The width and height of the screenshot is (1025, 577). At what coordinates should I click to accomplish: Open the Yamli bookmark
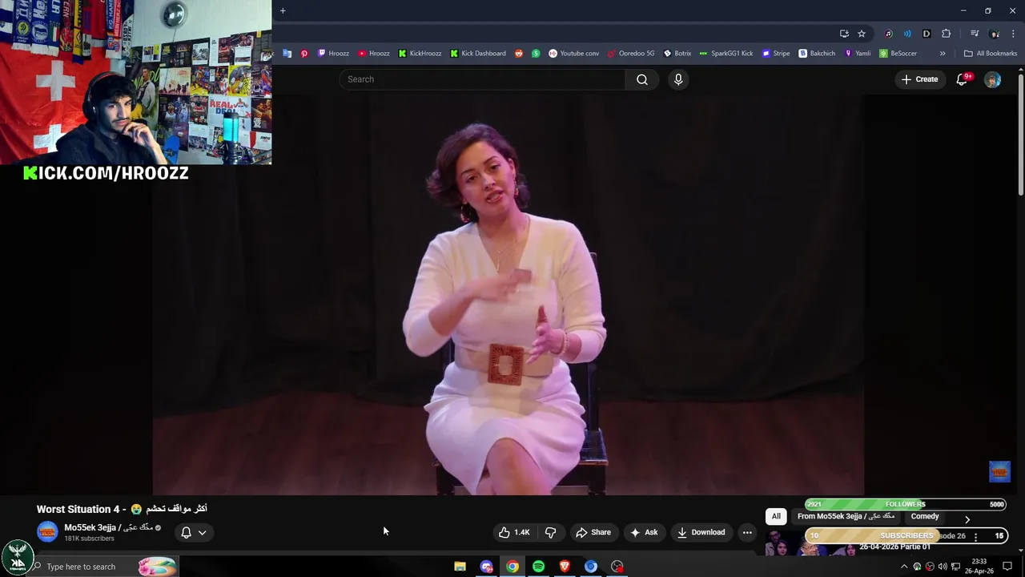(x=858, y=54)
